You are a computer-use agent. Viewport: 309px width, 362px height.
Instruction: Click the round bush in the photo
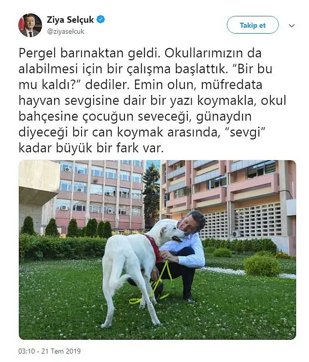[x=262, y=265]
